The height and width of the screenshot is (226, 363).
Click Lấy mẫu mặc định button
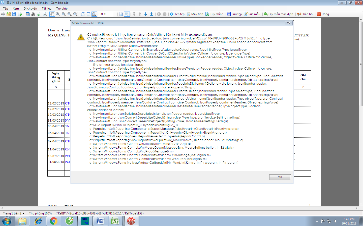coord(278,14)
